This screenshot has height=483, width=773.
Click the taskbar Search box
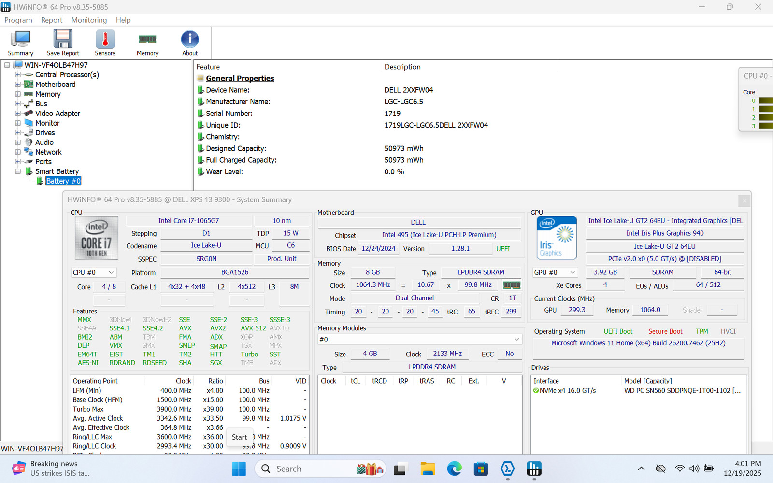click(320, 469)
